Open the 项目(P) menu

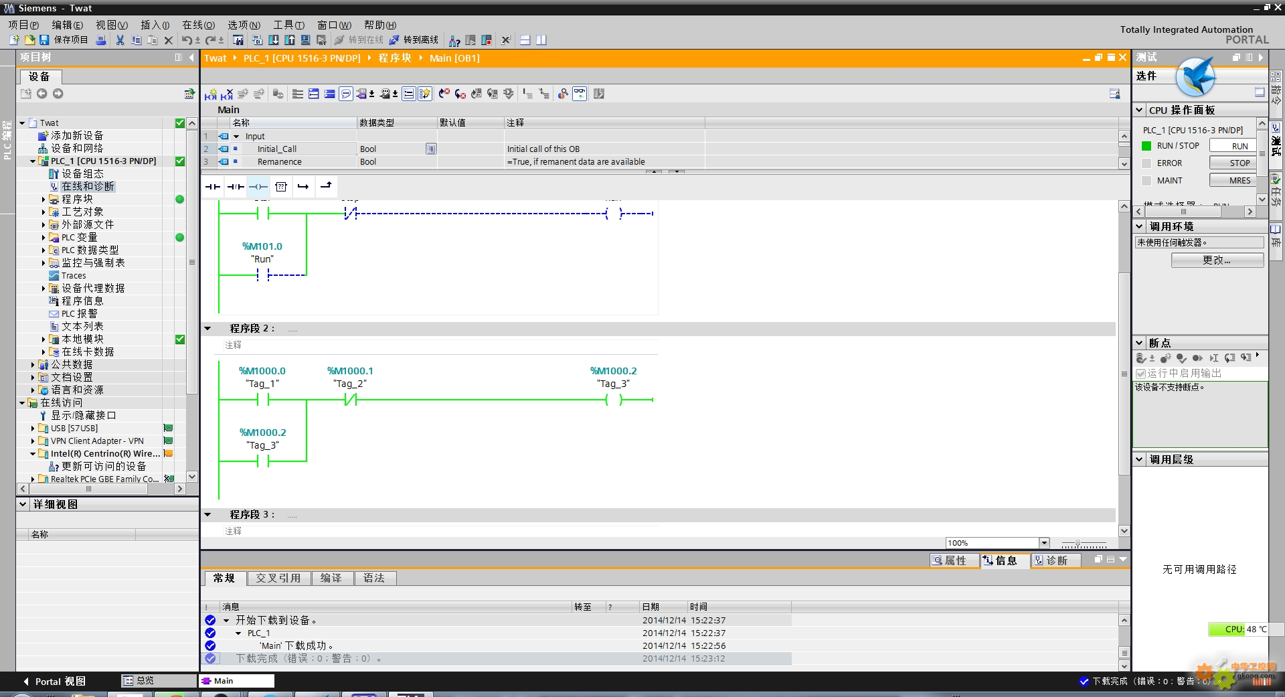coord(23,25)
